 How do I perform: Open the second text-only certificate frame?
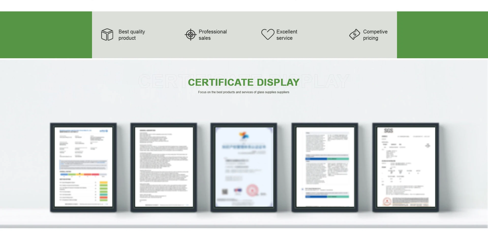(x=164, y=167)
